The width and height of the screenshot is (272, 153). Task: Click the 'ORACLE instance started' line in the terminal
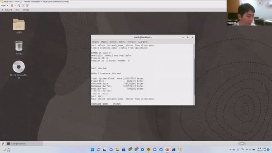point(106,74)
